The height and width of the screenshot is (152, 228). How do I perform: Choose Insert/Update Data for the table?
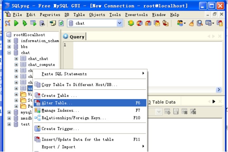point(90,139)
